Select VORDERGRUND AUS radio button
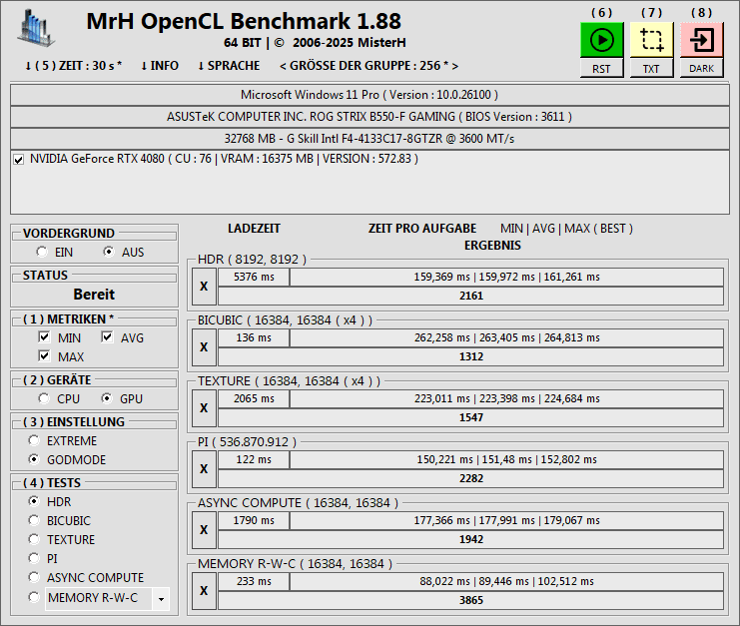This screenshot has width=740, height=626. tap(109, 252)
